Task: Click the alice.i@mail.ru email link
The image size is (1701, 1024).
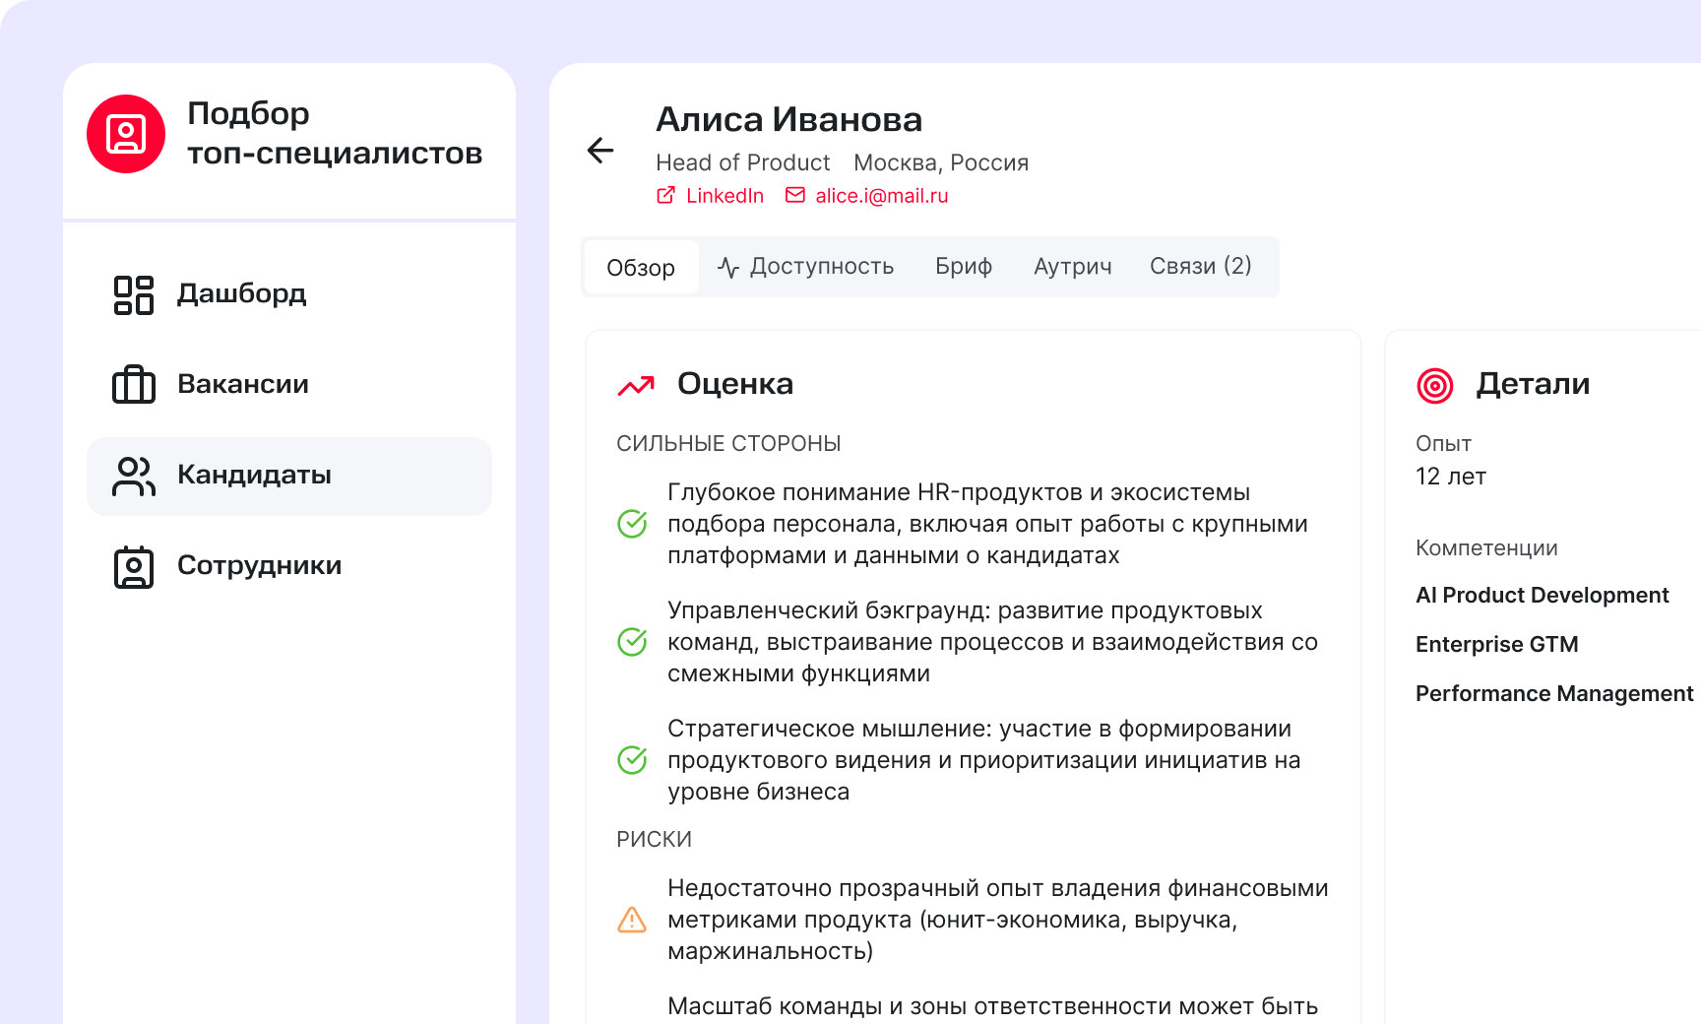Action: click(867, 196)
